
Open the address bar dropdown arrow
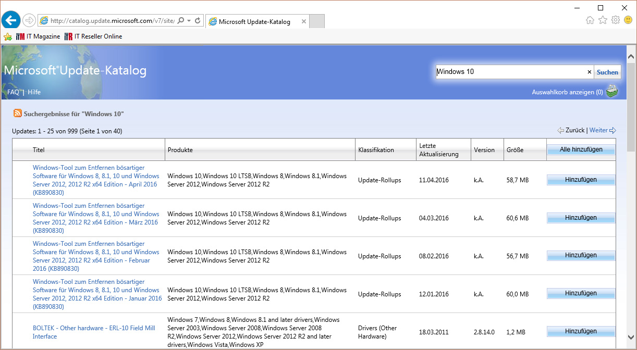[x=189, y=21]
